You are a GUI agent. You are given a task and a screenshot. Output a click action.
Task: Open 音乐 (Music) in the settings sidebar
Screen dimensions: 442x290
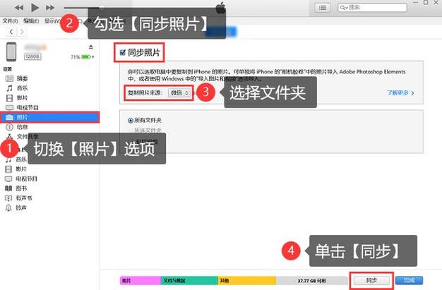22,88
